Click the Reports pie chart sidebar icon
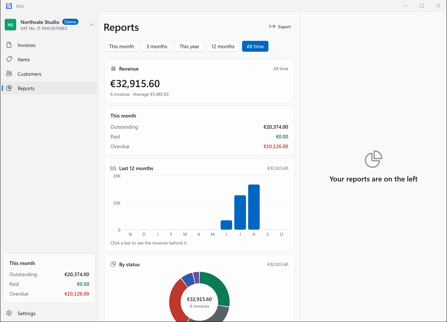The height and width of the screenshot is (322, 447). 9,88
